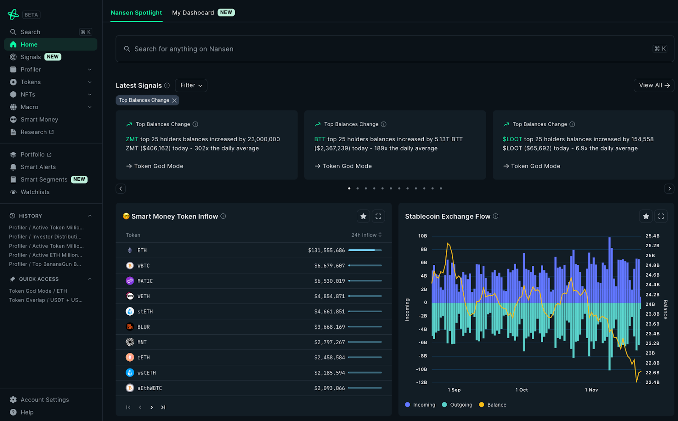The image size is (678, 421).
Task: Favorite the Stablecoin Exchange Flow widget
Action: point(646,216)
